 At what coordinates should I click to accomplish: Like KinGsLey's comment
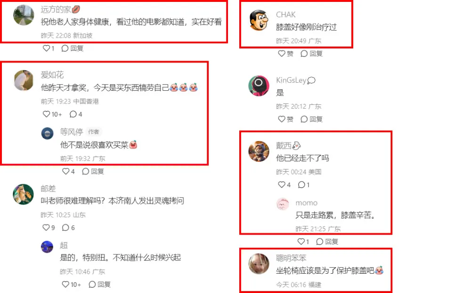coord(285,119)
